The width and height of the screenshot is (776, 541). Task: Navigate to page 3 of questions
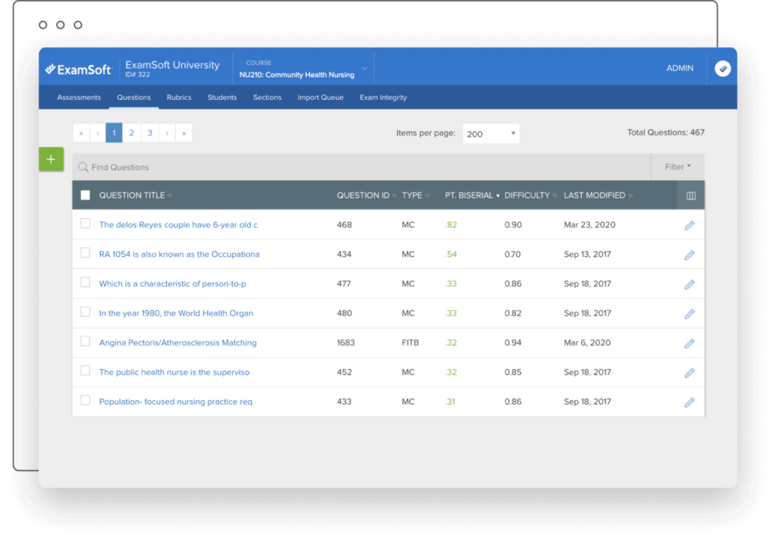(149, 132)
